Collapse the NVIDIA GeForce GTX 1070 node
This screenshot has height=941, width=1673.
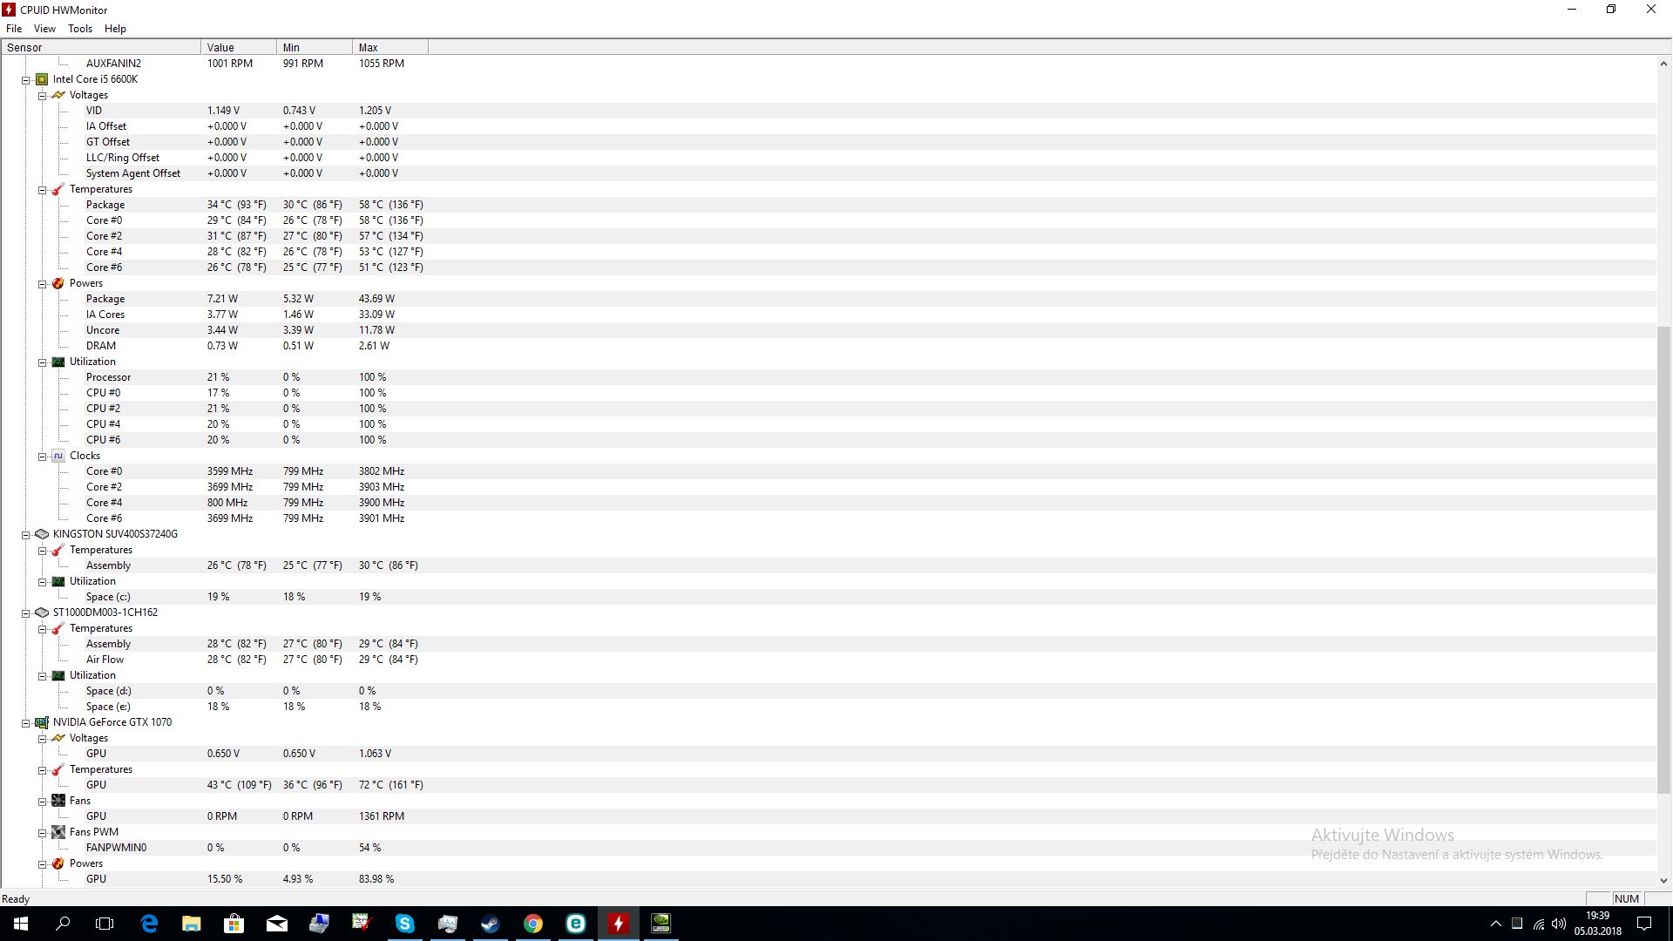26,723
